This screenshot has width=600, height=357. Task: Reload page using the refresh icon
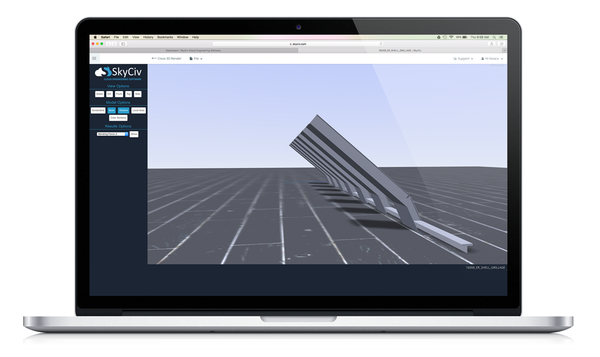click(381, 44)
